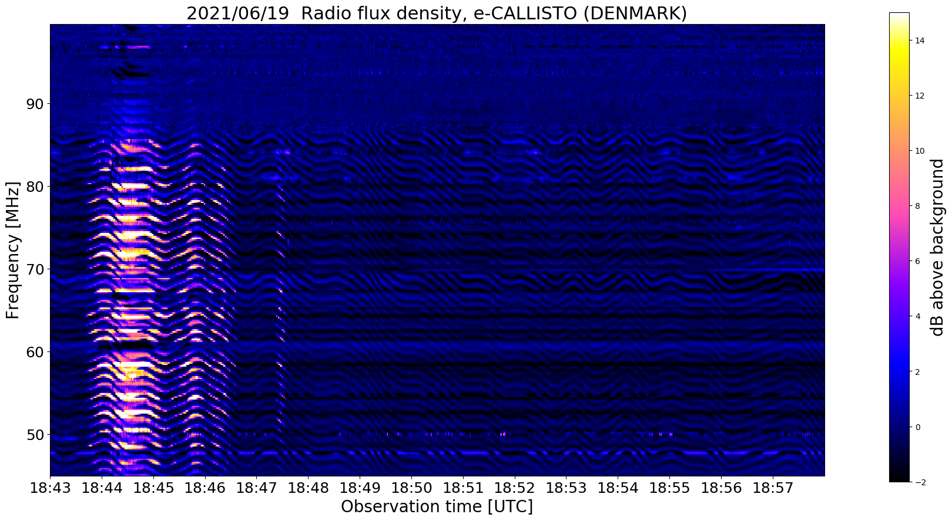Click the 18:52 time tick label
Viewport: 952px width, 521px height.
[514, 488]
